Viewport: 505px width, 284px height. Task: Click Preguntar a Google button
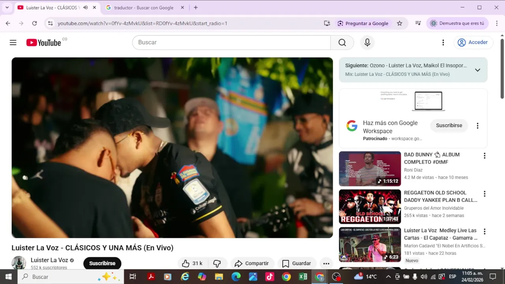[x=363, y=23]
